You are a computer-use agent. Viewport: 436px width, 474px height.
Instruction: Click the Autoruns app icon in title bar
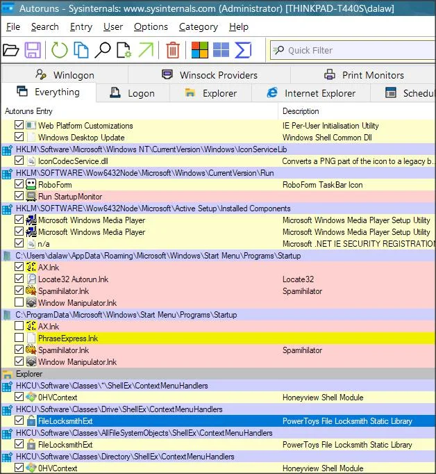pos(8,8)
